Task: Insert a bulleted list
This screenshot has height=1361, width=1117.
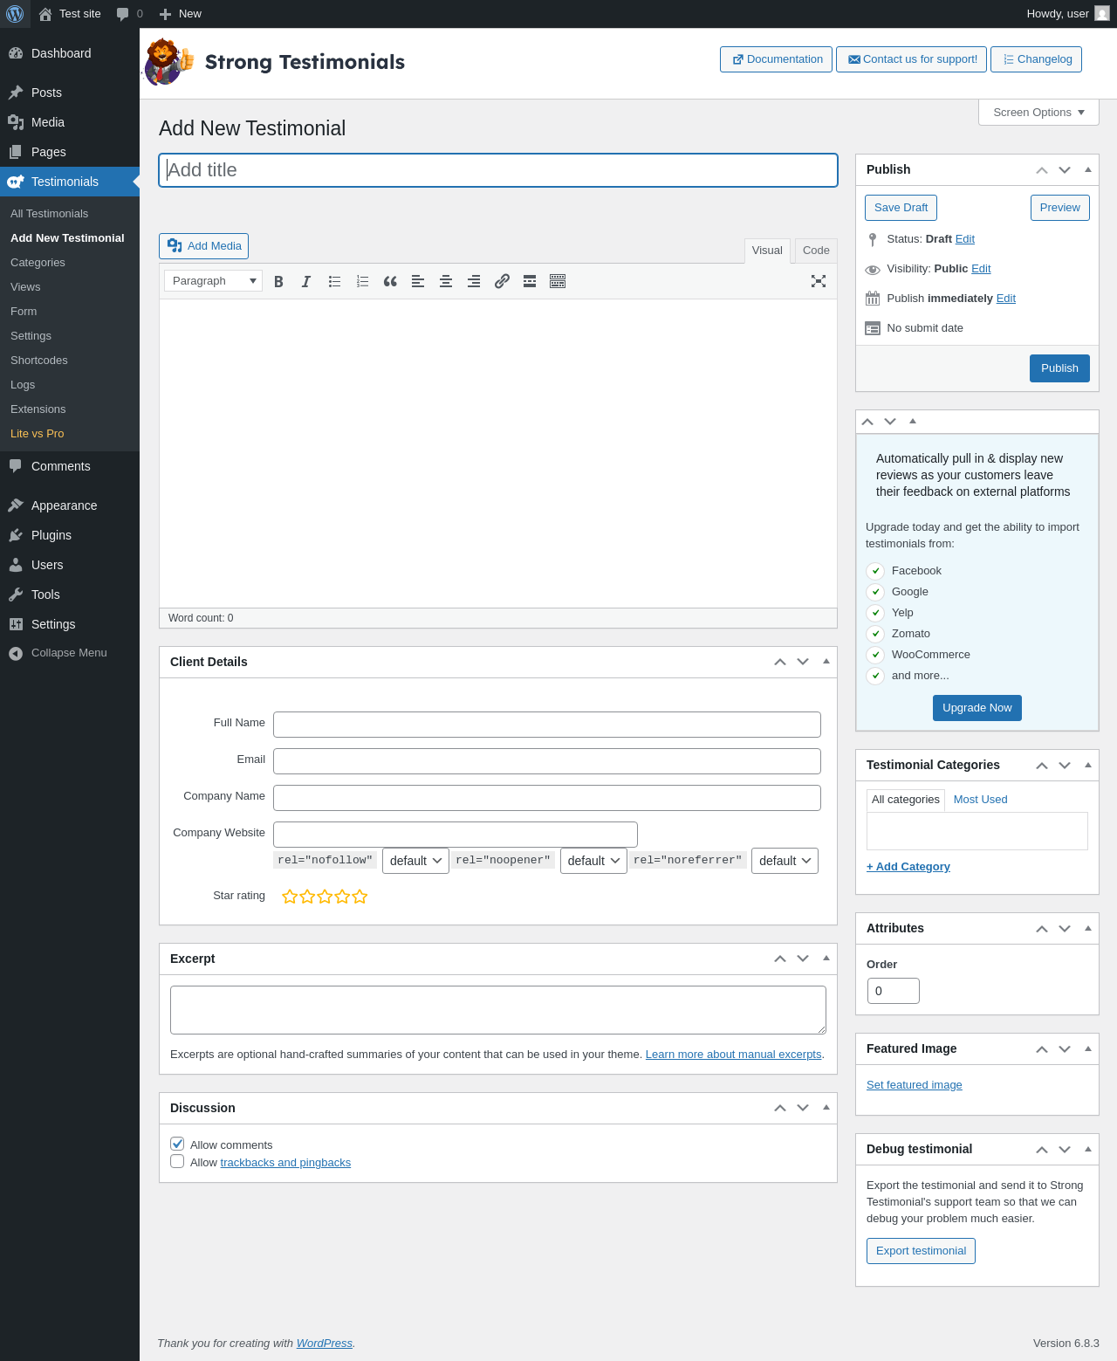Action: pyautogui.click(x=334, y=281)
